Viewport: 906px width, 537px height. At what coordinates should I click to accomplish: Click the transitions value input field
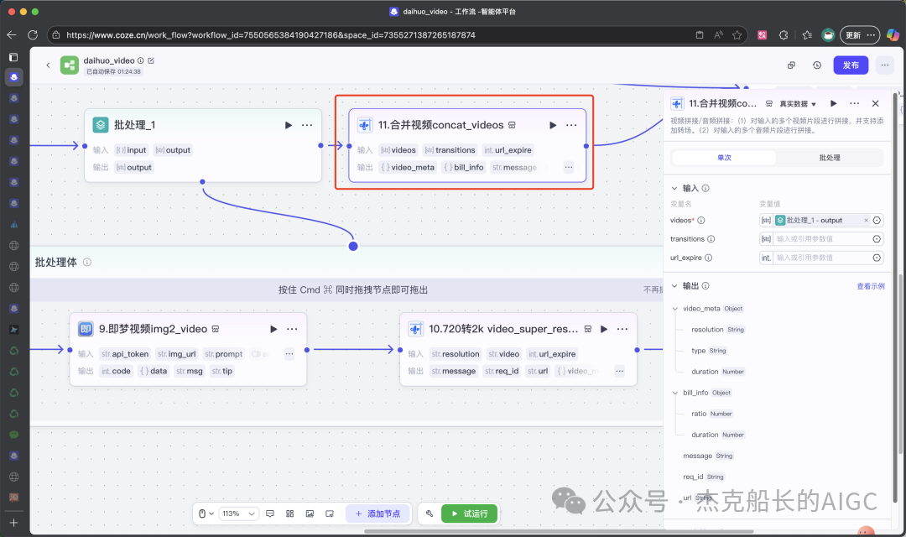(821, 239)
